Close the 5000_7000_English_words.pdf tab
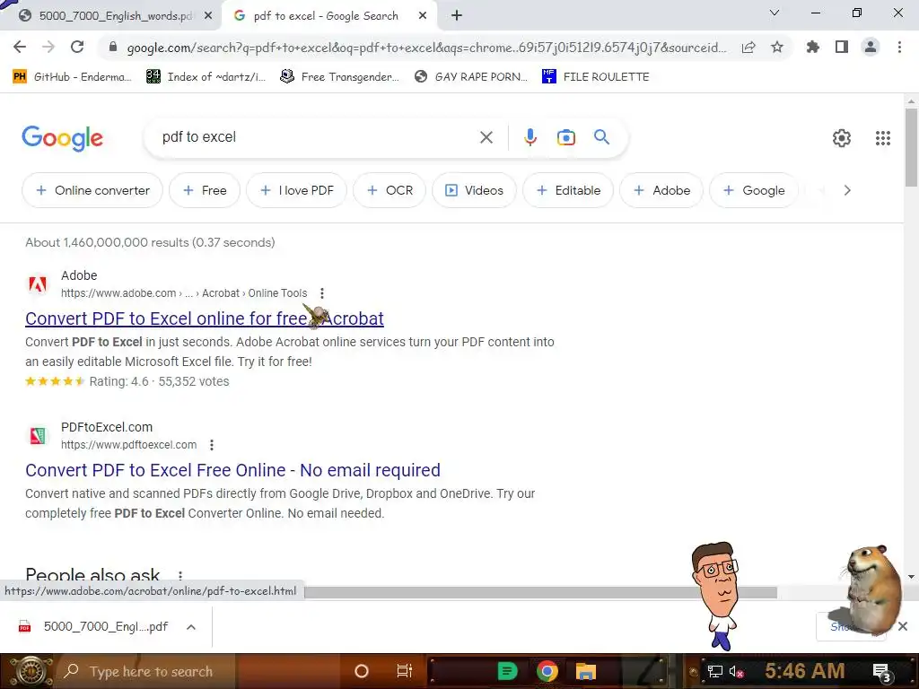Image resolution: width=919 pixels, height=689 pixels. [208, 16]
